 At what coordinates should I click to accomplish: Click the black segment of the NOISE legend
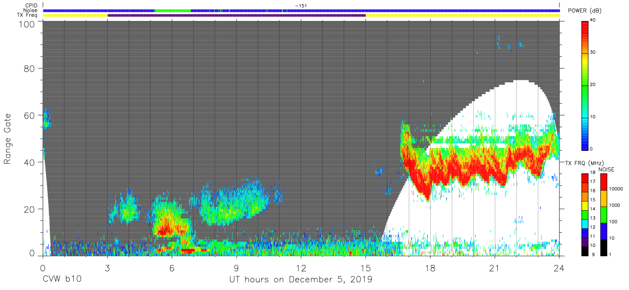[603, 248]
